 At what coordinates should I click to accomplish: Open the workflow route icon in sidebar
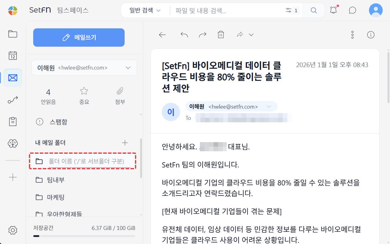13,100
